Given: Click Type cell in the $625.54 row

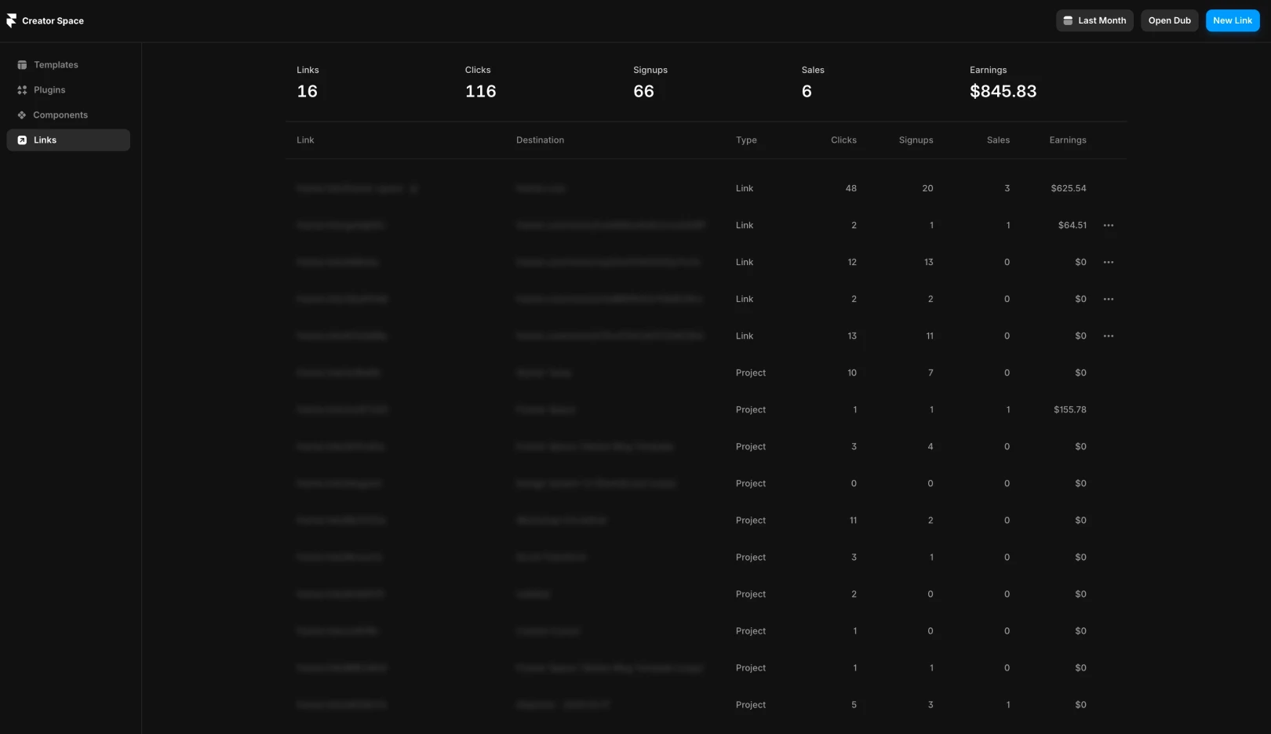Looking at the screenshot, I should [745, 188].
